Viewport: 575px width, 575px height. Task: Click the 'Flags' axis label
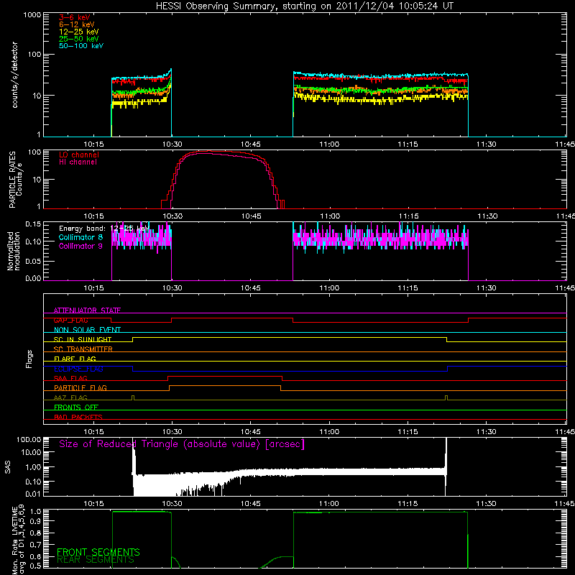pyautogui.click(x=29, y=359)
